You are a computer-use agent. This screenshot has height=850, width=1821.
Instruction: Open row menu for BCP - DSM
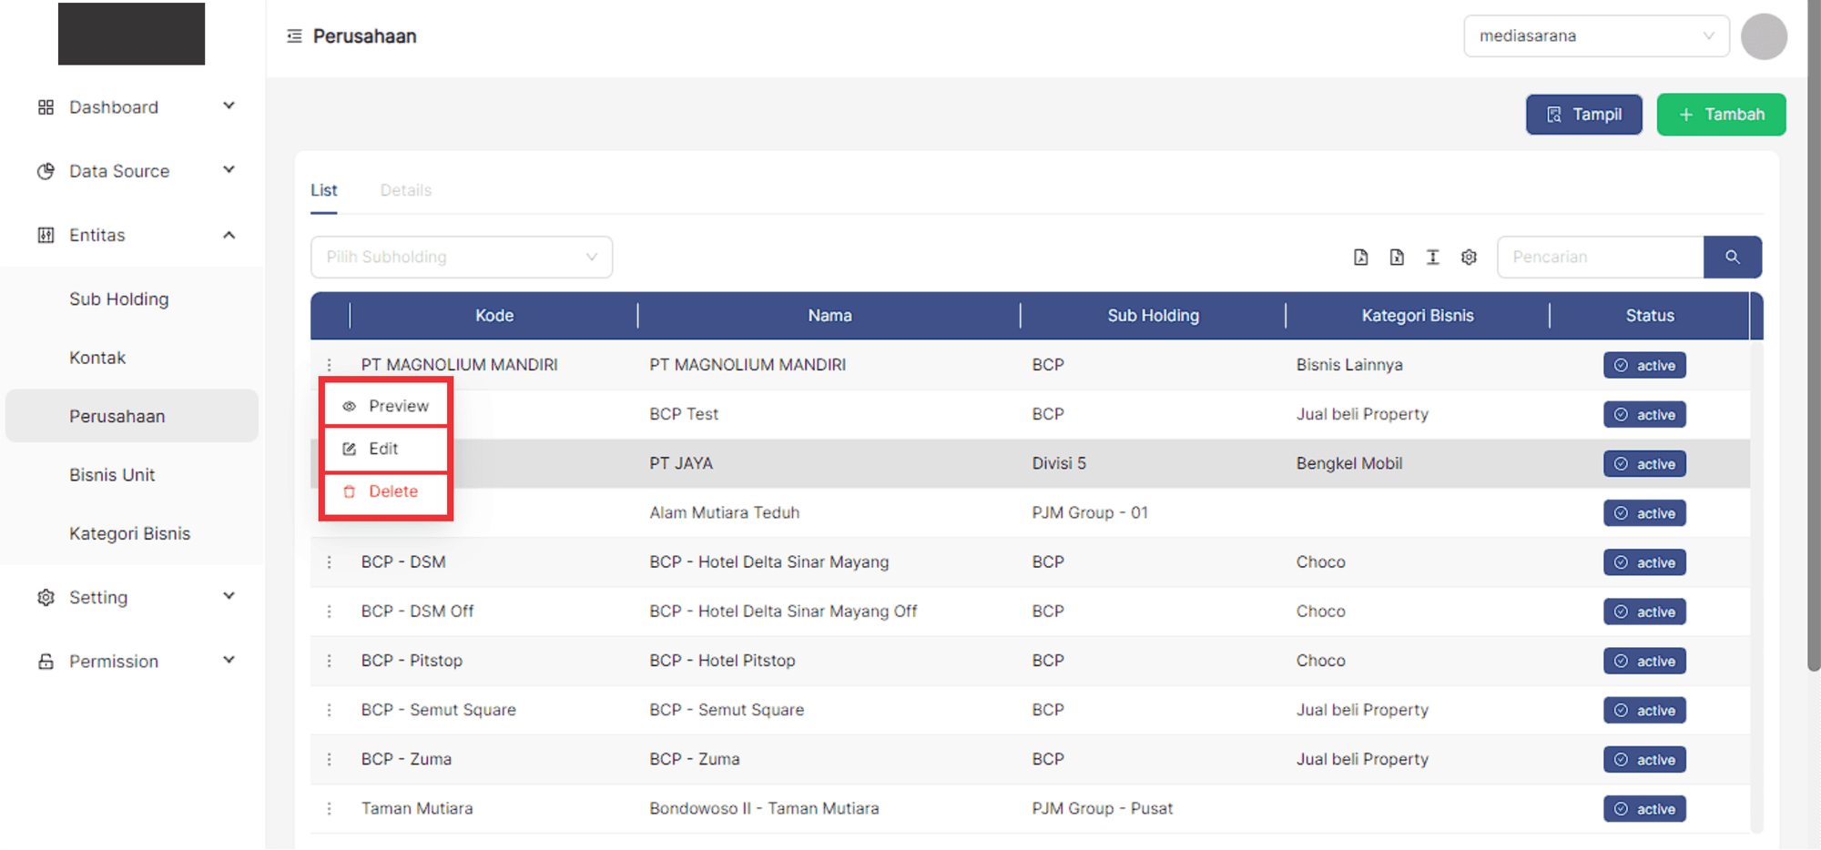tap(330, 562)
